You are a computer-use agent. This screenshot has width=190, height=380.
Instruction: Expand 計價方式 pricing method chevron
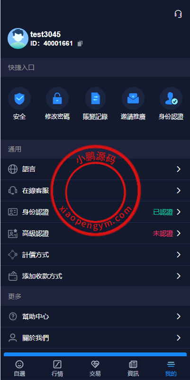179,255
